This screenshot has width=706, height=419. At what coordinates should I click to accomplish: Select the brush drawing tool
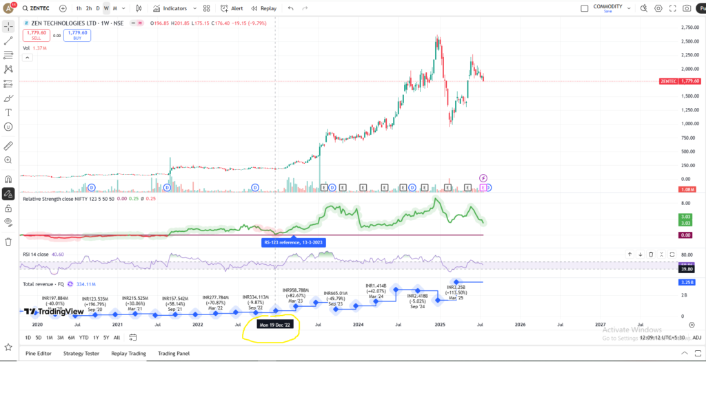pos(8,98)
